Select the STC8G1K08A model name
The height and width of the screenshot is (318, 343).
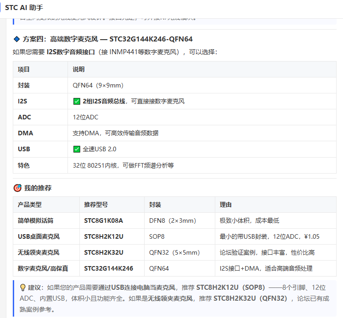coord(104,221)
